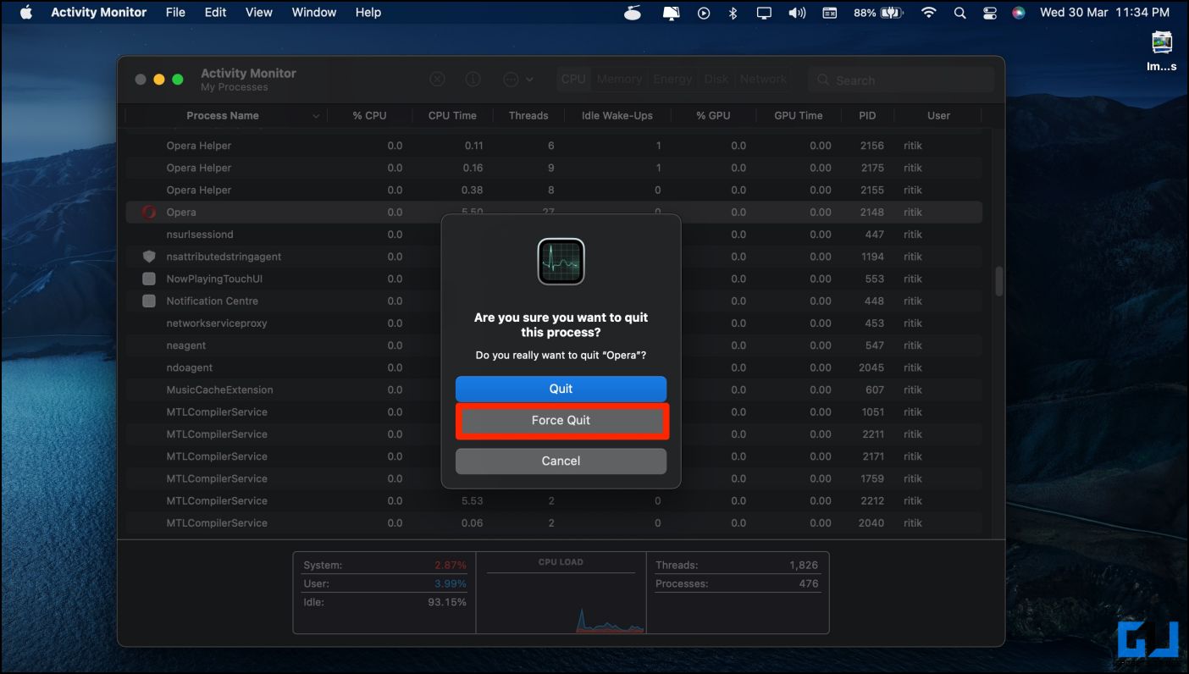Click the nsattributedstringagent shield icon
Image resolution: width=1189 pixels, height=674 pixels.
coord(149,257)
